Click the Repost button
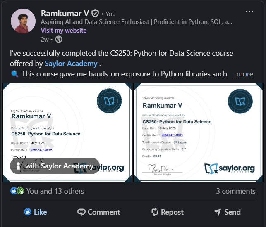 pyautogui.click(x=167, y=212)
